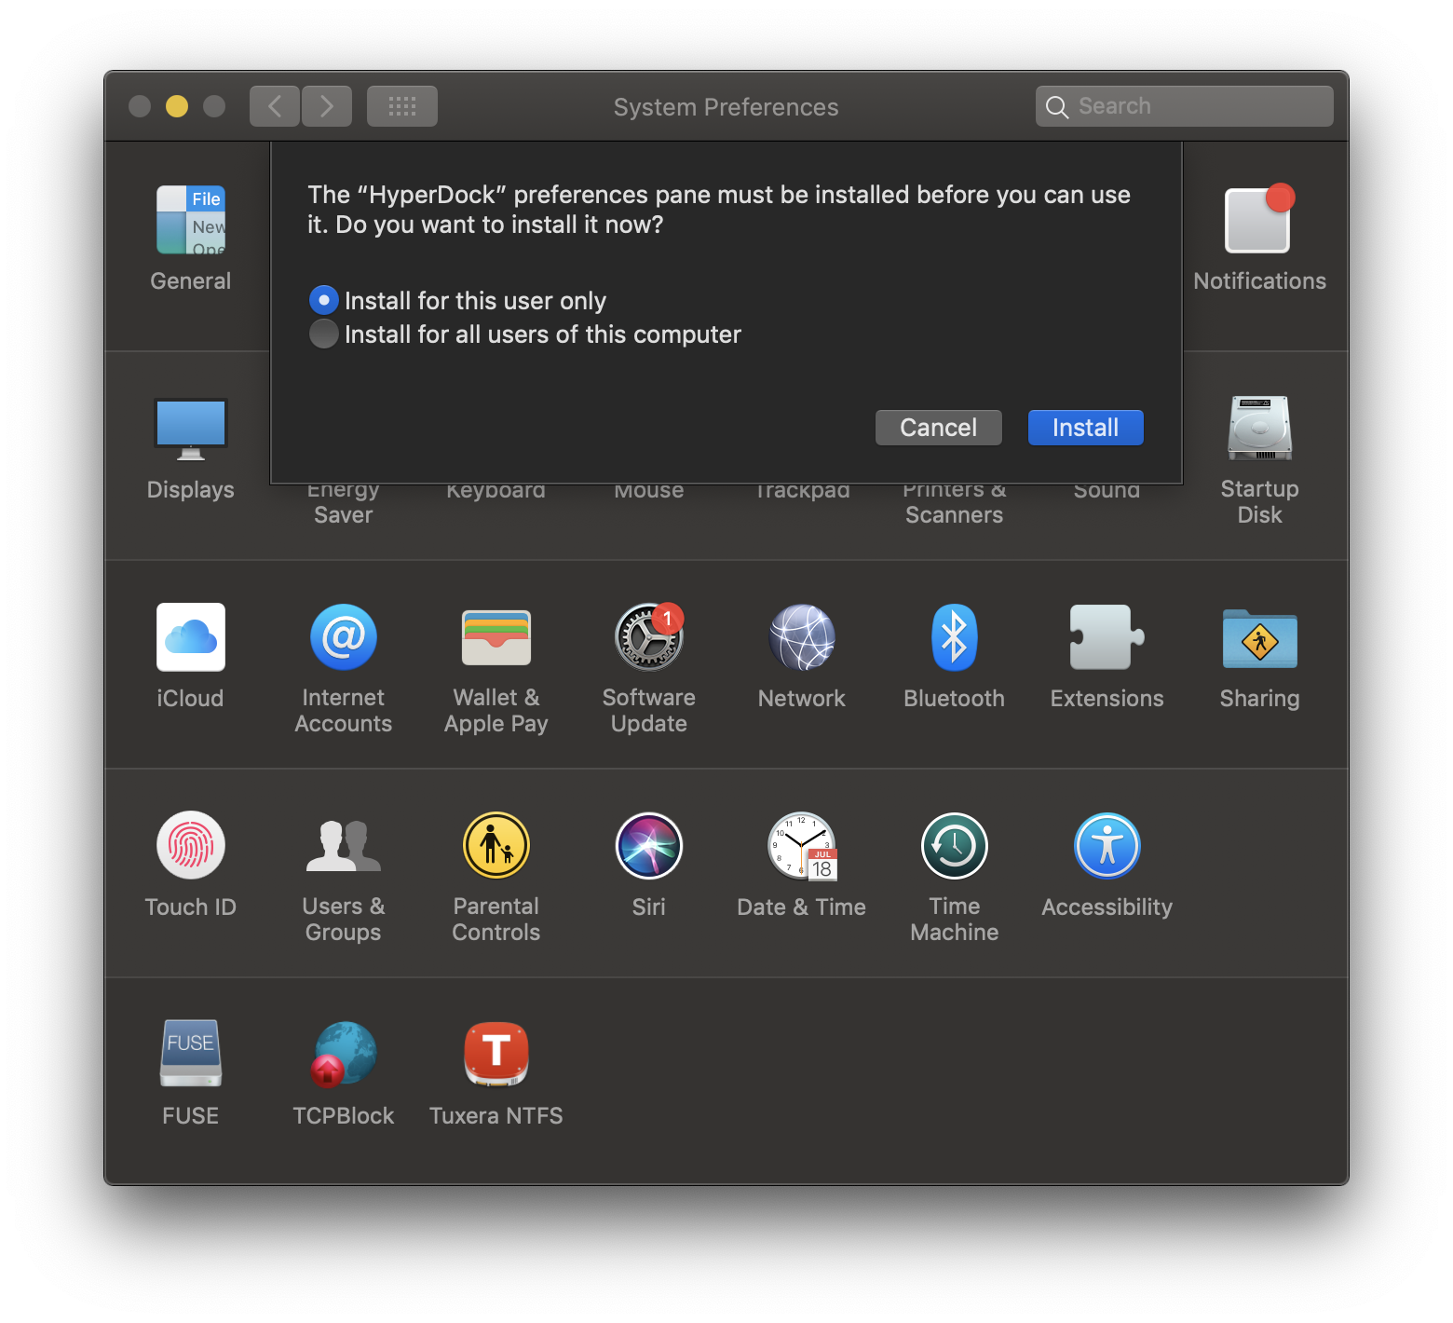This screenshot has height=1323, width=1453.
Task: Select Install for this user only
Action: pyautogui.click(x=457, y=301)
